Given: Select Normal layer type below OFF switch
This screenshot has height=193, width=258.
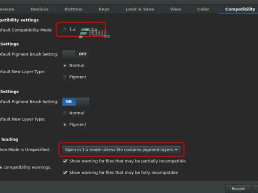Looking at the screenshot, I should [x=64, y=65].
